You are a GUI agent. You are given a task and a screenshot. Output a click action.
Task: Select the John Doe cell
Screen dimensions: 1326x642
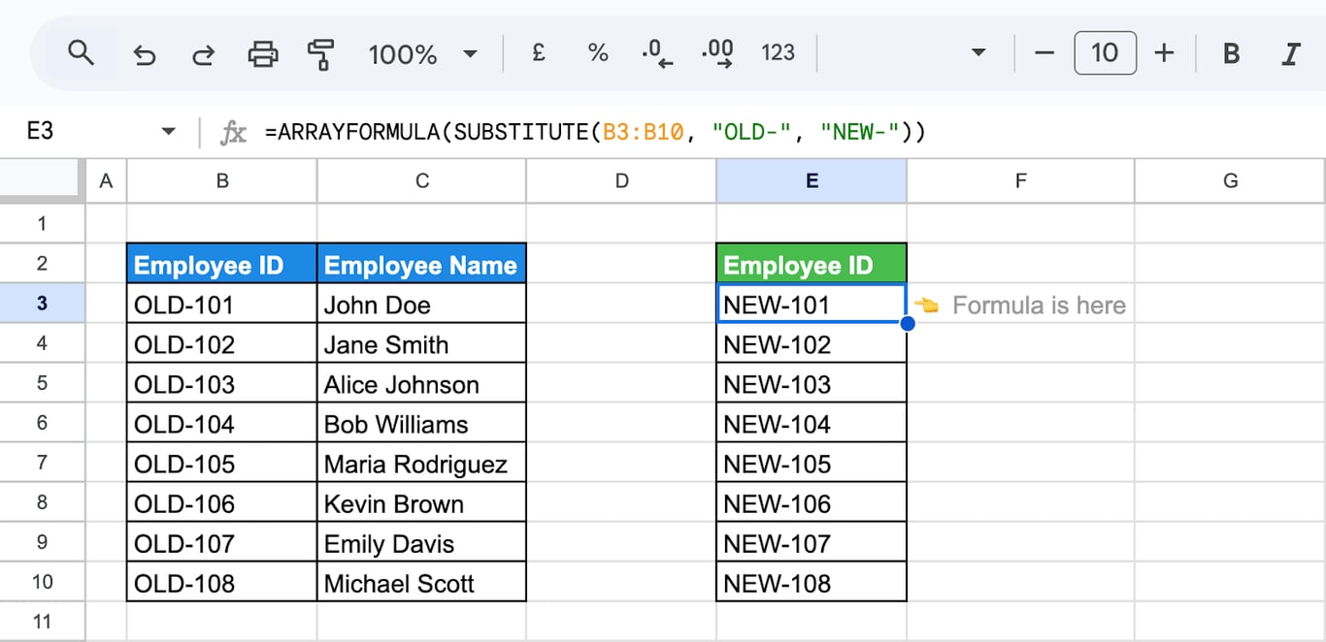[421, 304]
